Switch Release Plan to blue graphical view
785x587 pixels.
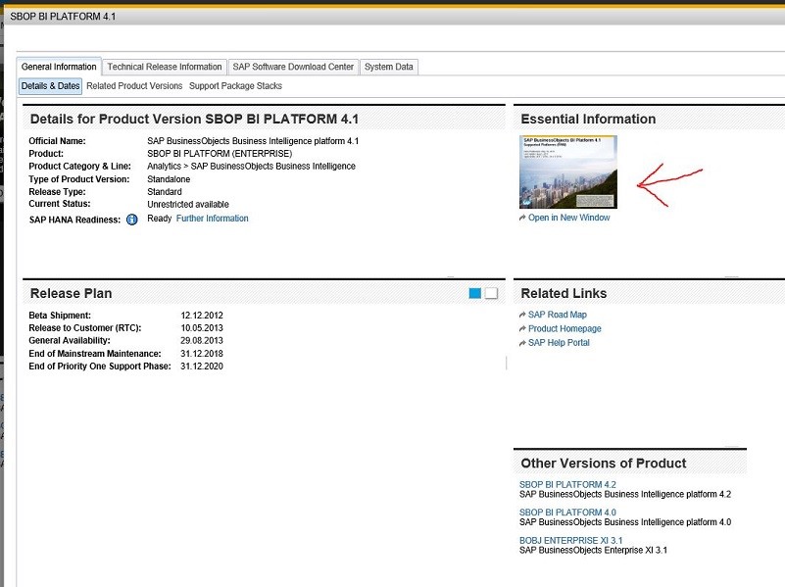tap(475, 293)
